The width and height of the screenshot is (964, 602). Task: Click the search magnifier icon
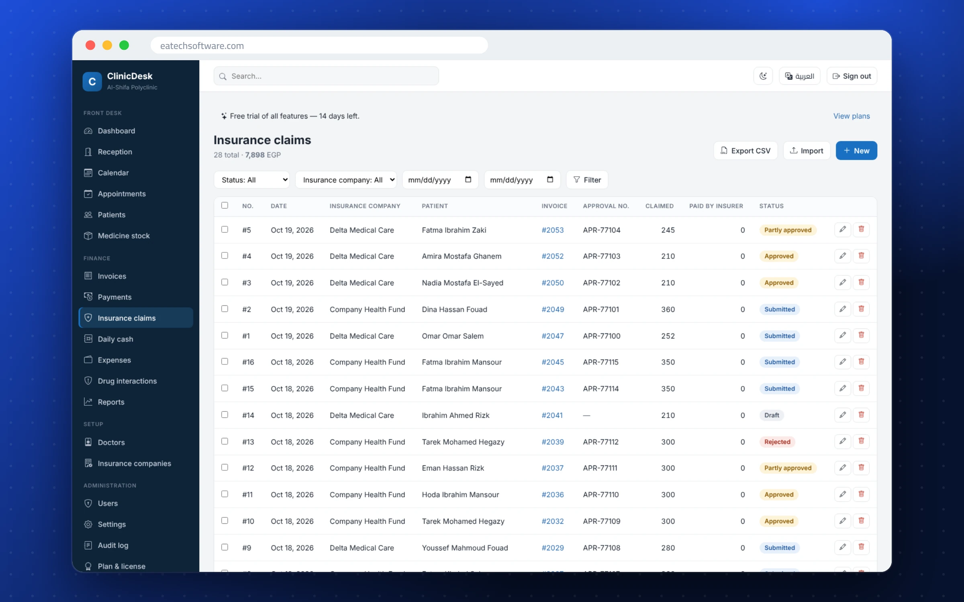[x=223, y=76]
